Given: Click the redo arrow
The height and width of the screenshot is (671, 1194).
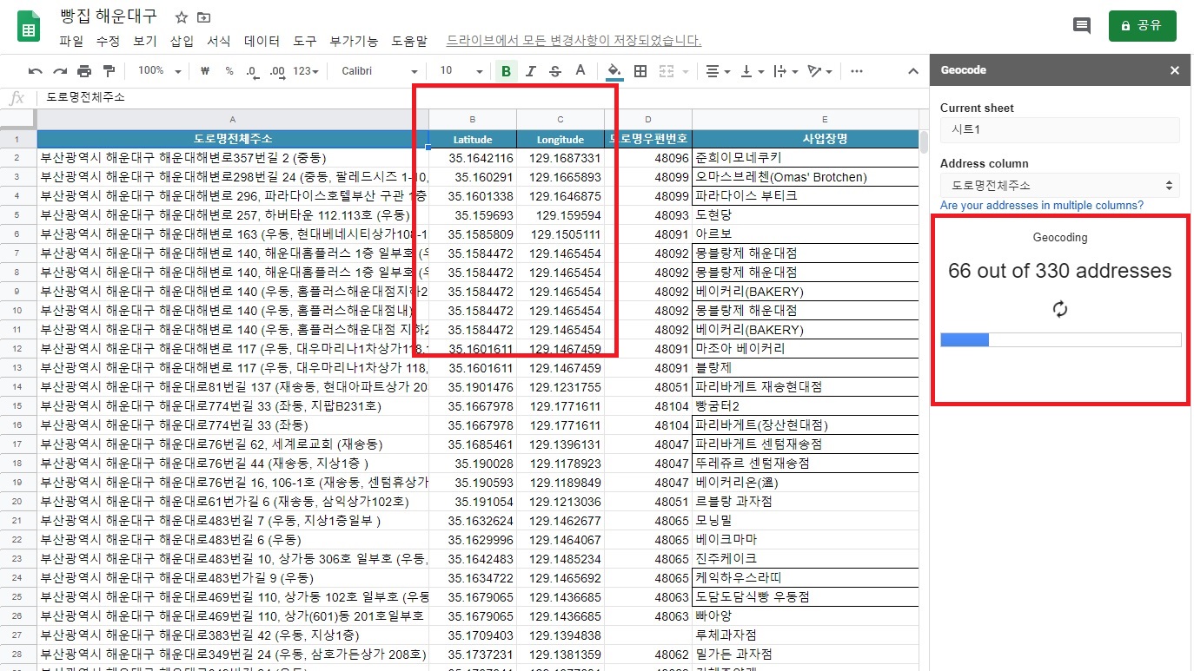Looking at the screenshot, I should 60,71.
